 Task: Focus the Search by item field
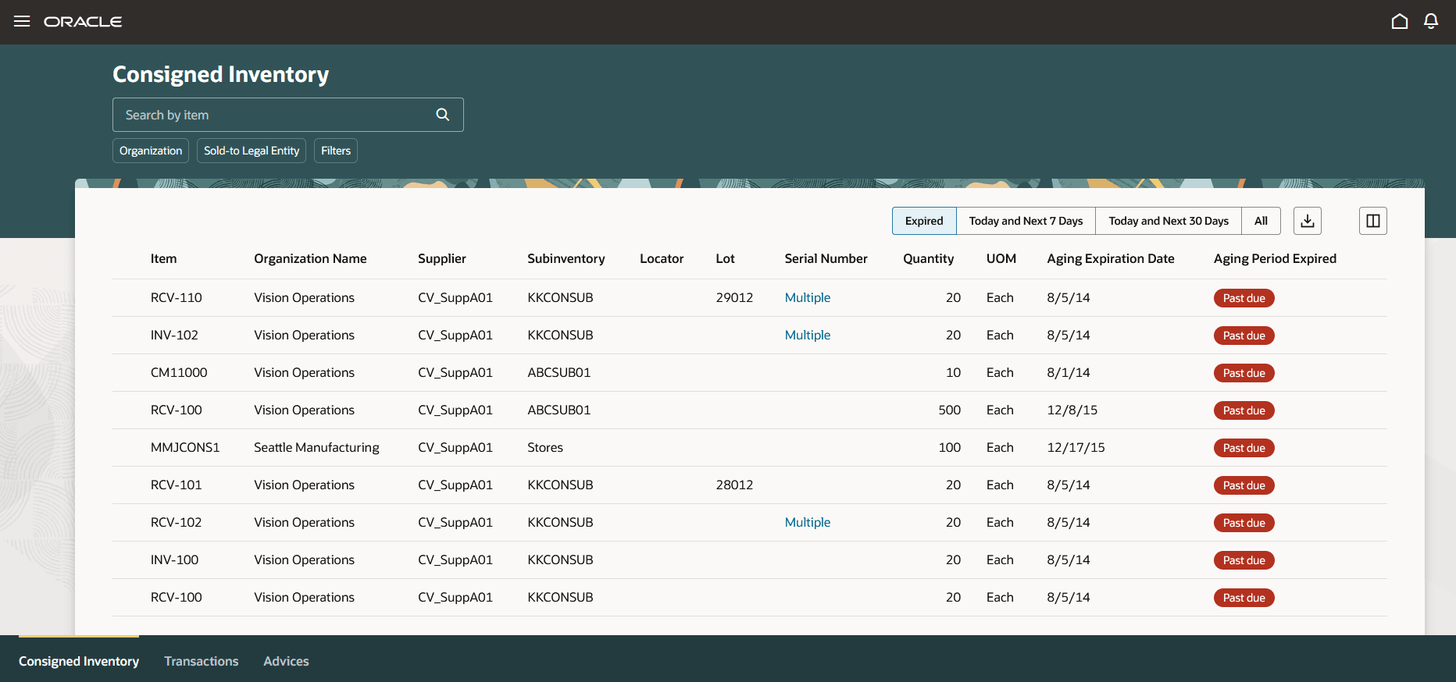[x=273, y=115]
